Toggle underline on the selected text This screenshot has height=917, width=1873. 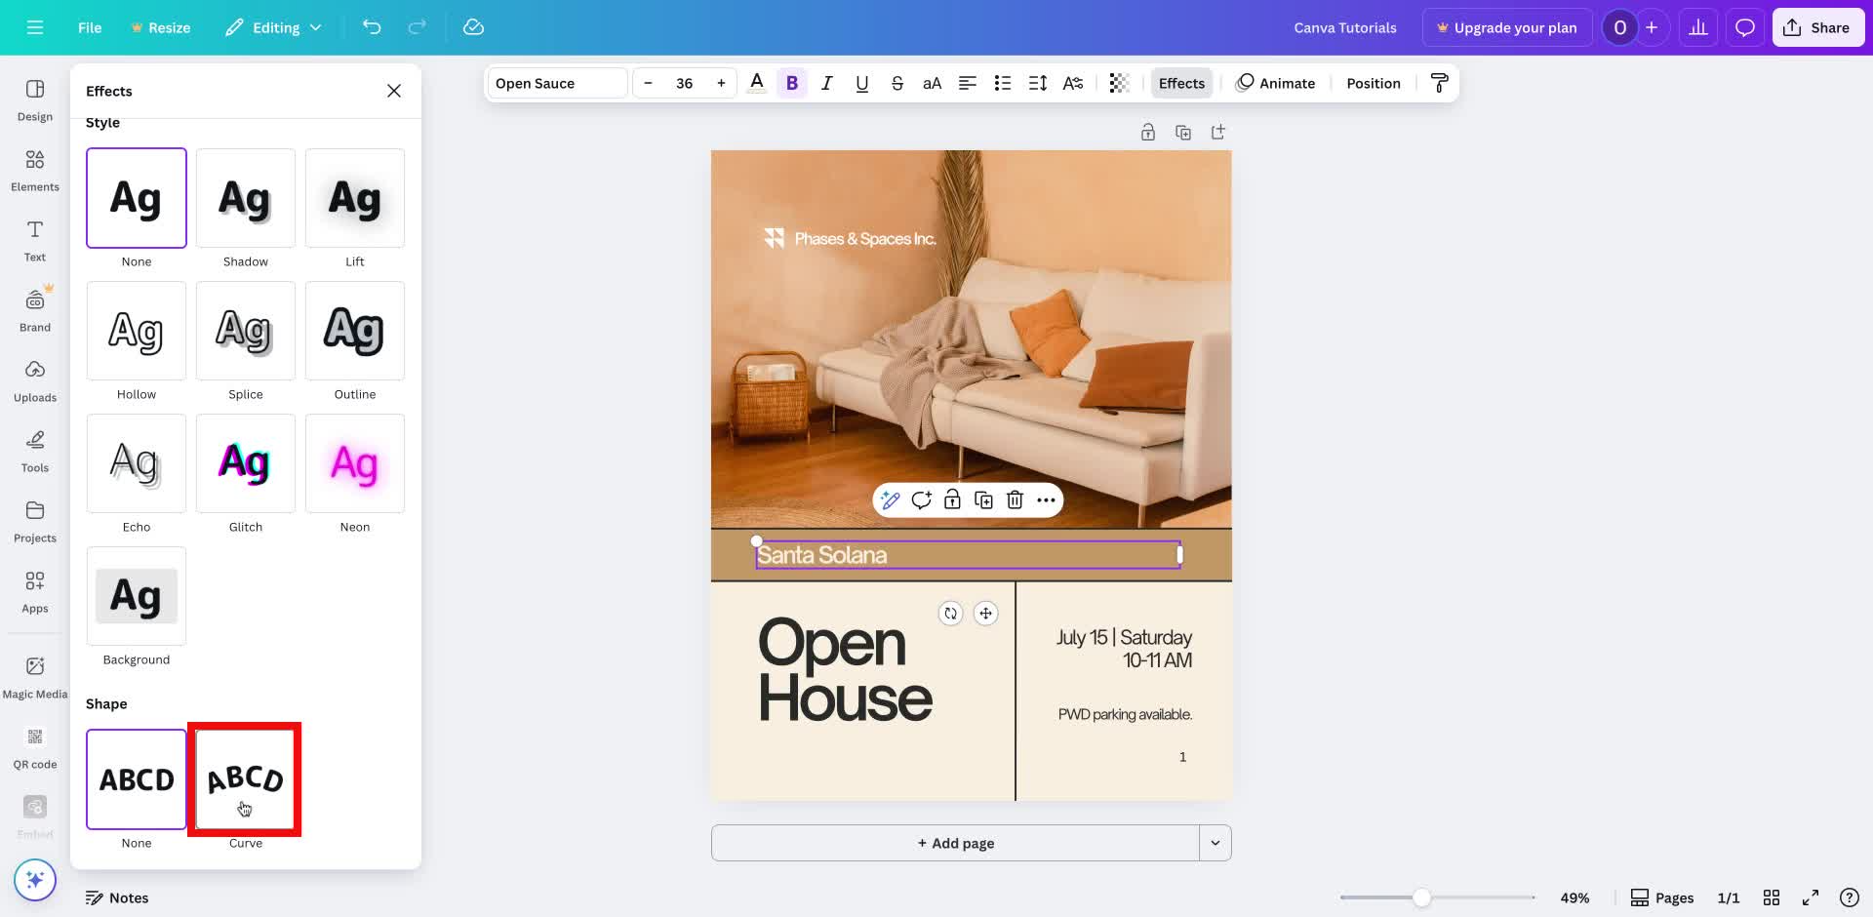[861, 83]
